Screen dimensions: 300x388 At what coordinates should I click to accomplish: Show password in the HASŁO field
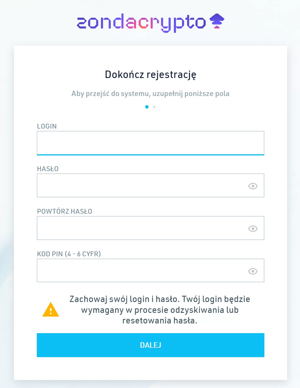253,186
